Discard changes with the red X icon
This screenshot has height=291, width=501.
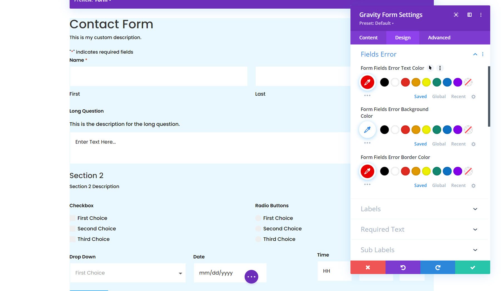tap(368, 267)
